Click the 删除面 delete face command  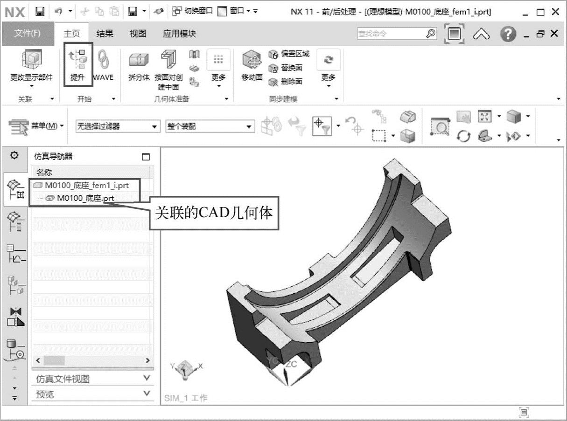(286, 82)
